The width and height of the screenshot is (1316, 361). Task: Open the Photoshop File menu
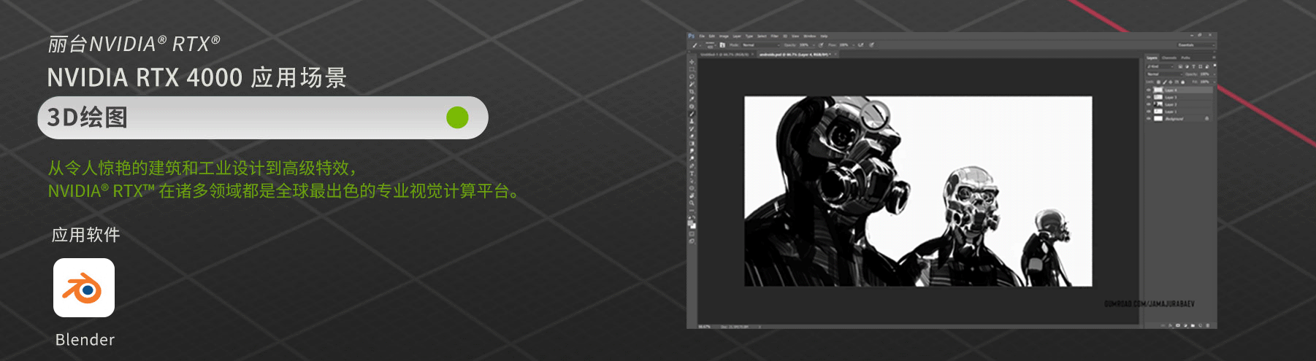pyautogui.click(x=702, y=36)
